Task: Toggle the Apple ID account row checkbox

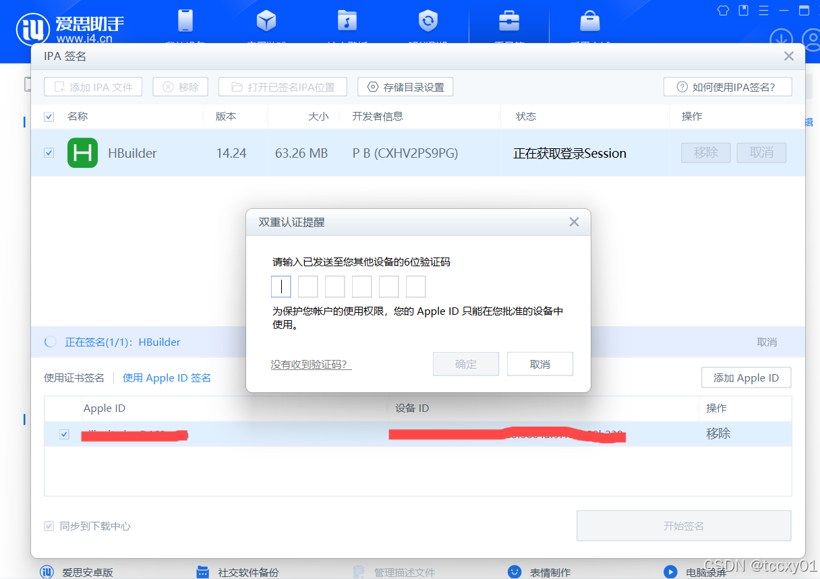Action: coord(64,434)
